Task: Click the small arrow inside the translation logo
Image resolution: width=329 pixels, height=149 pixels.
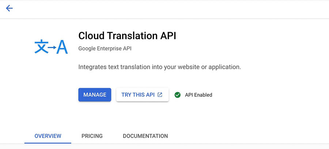Action: point(52,47)
